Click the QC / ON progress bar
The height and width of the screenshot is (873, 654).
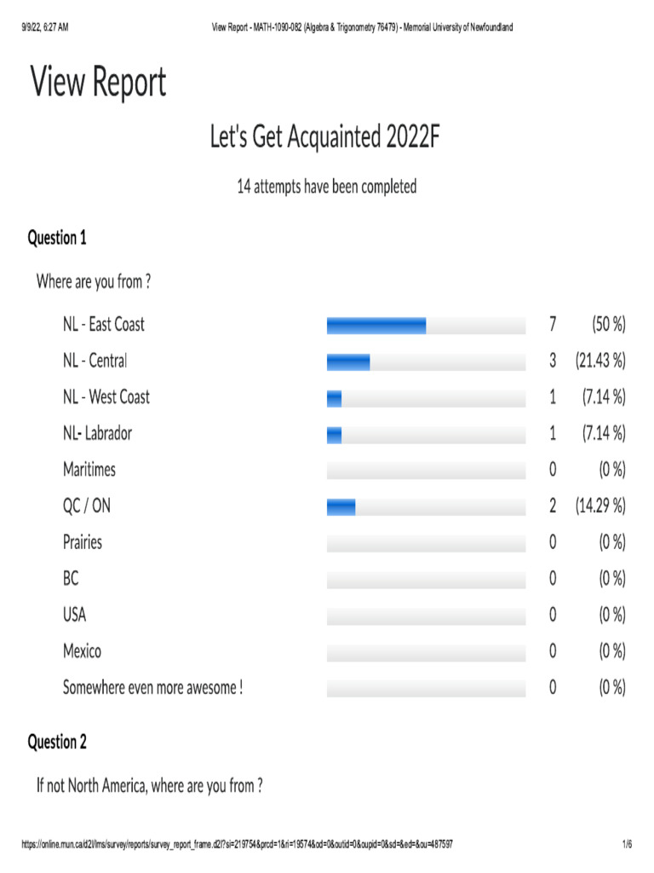pyautogui.click(x=426, y=506)
